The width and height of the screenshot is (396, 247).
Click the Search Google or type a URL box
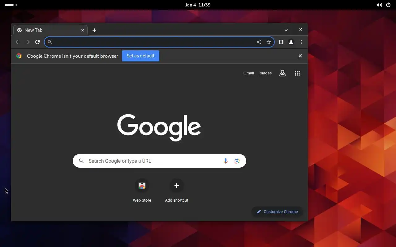pyautogui.click(x=159, y=161)
